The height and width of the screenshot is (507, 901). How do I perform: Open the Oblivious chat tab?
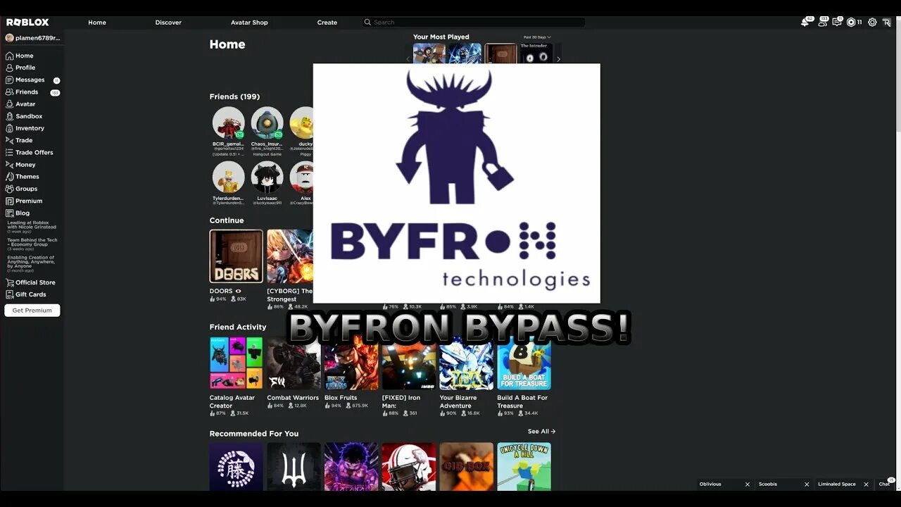719,484
